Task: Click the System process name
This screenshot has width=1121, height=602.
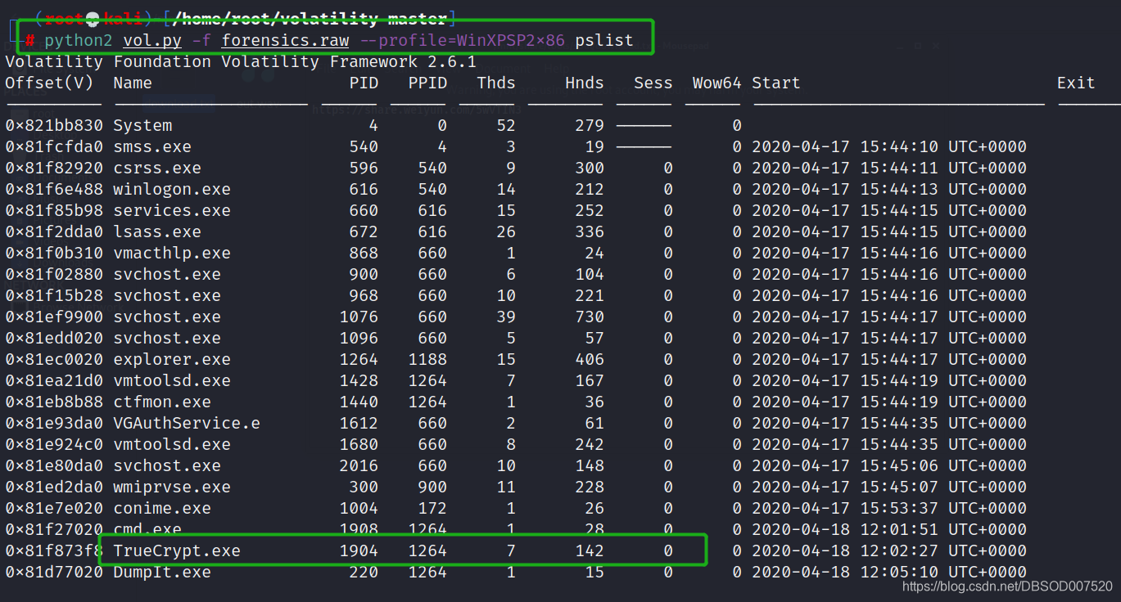Action: pyautogui.click(x=142, y=125)
